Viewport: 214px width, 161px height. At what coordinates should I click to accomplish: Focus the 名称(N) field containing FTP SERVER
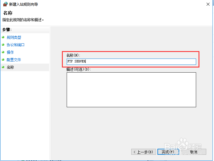[131, 62]
